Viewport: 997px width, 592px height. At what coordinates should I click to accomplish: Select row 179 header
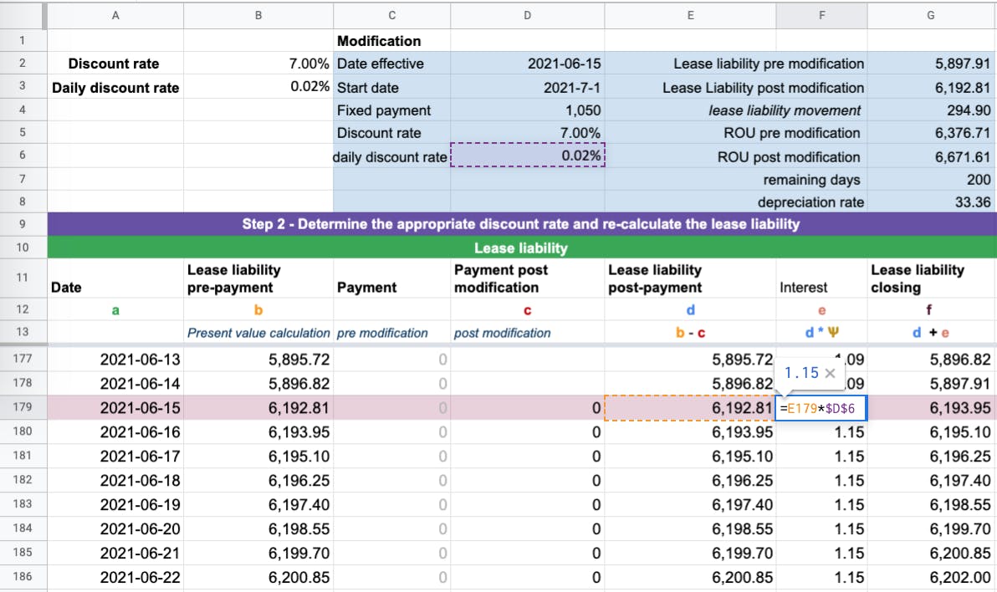pos(23,407)
